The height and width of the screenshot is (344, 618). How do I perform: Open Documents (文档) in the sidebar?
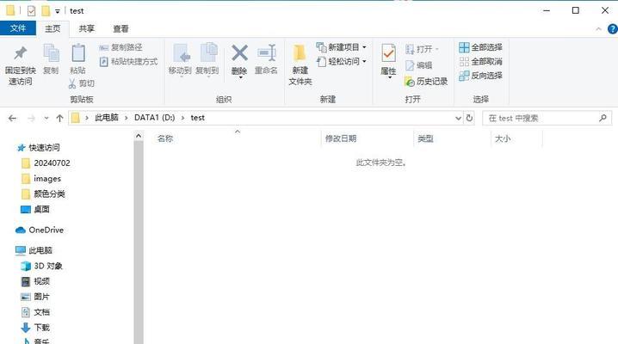[x=35, y=312]
